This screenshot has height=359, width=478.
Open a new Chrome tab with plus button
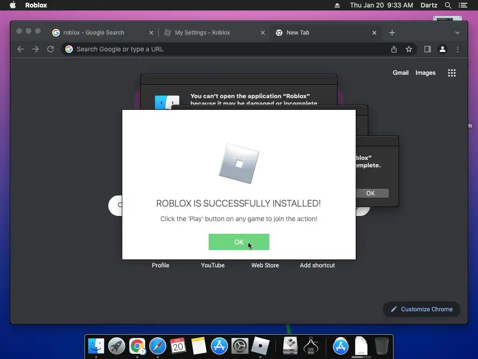(392, 33)
